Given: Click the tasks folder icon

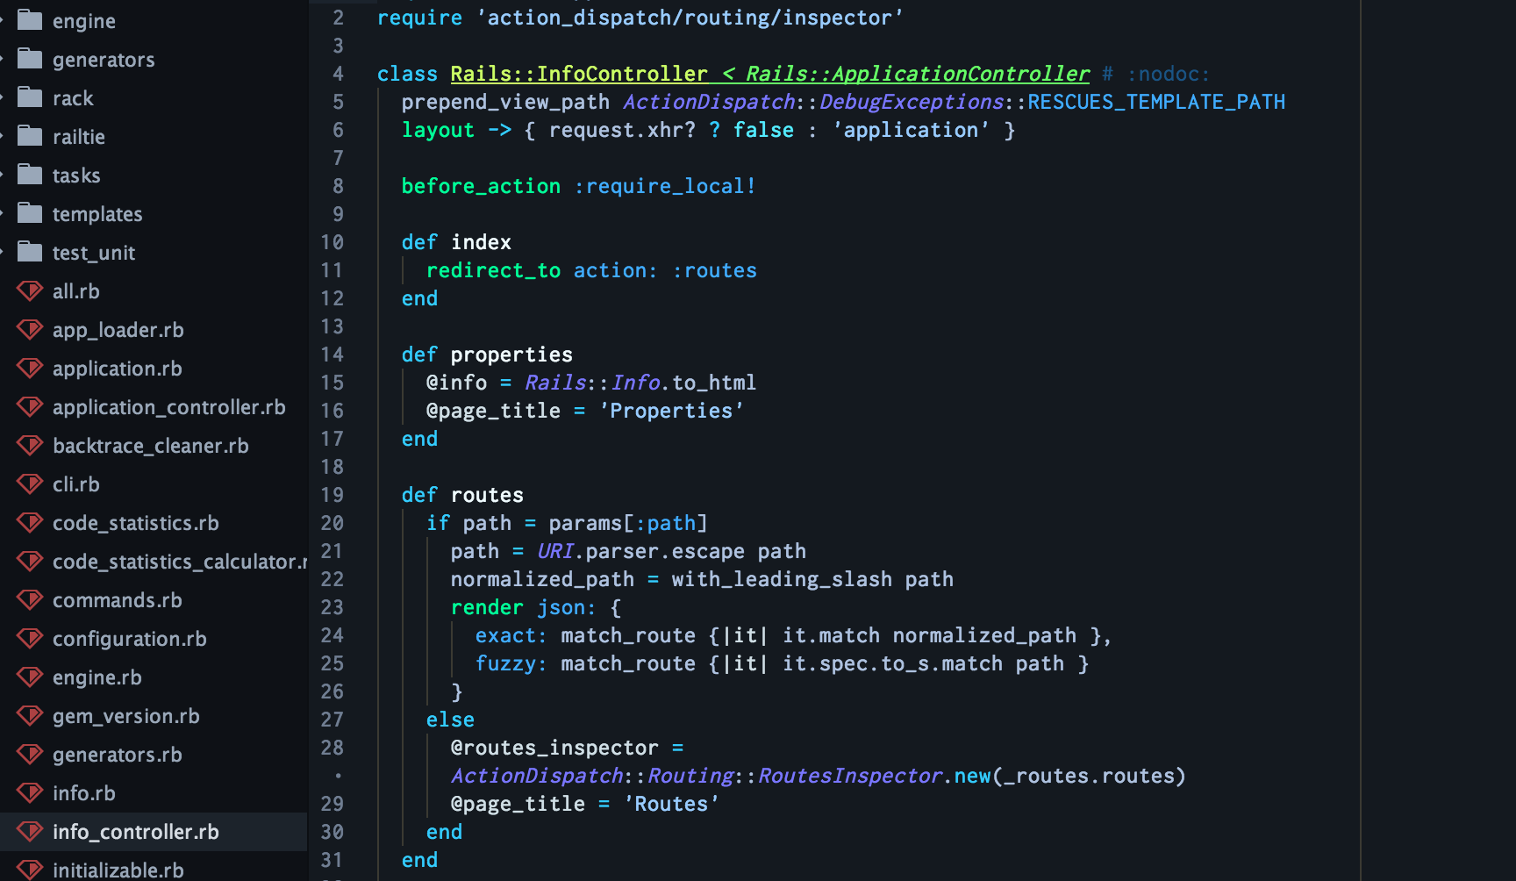Looking at the screenshot, I should [30, 175].
